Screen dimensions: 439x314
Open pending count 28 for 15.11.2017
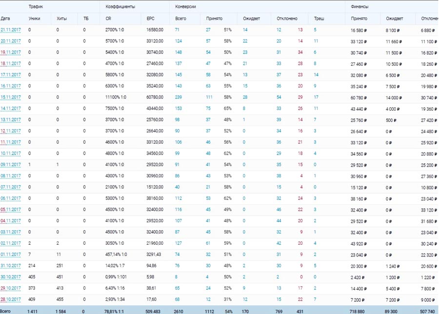(x=245, y=97)
